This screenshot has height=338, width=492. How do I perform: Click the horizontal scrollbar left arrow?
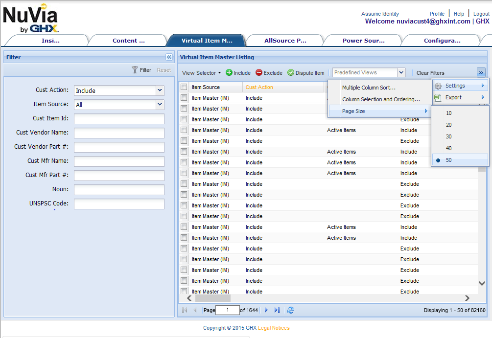pos(189,298)
